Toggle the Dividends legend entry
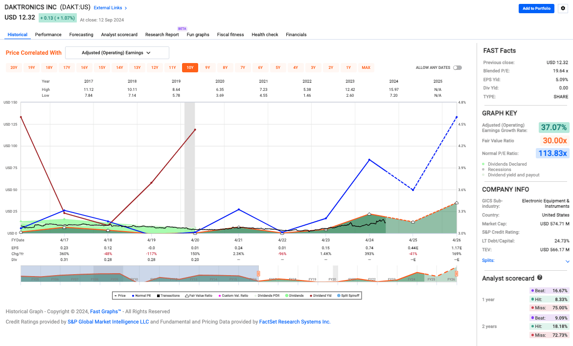This screenshot has height=346, width=573. pyautogui.click(x=295, y=296)
